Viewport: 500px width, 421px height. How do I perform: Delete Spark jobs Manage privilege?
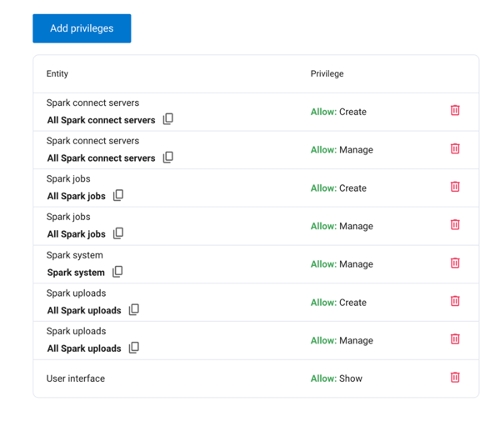[x=455, y=224]
